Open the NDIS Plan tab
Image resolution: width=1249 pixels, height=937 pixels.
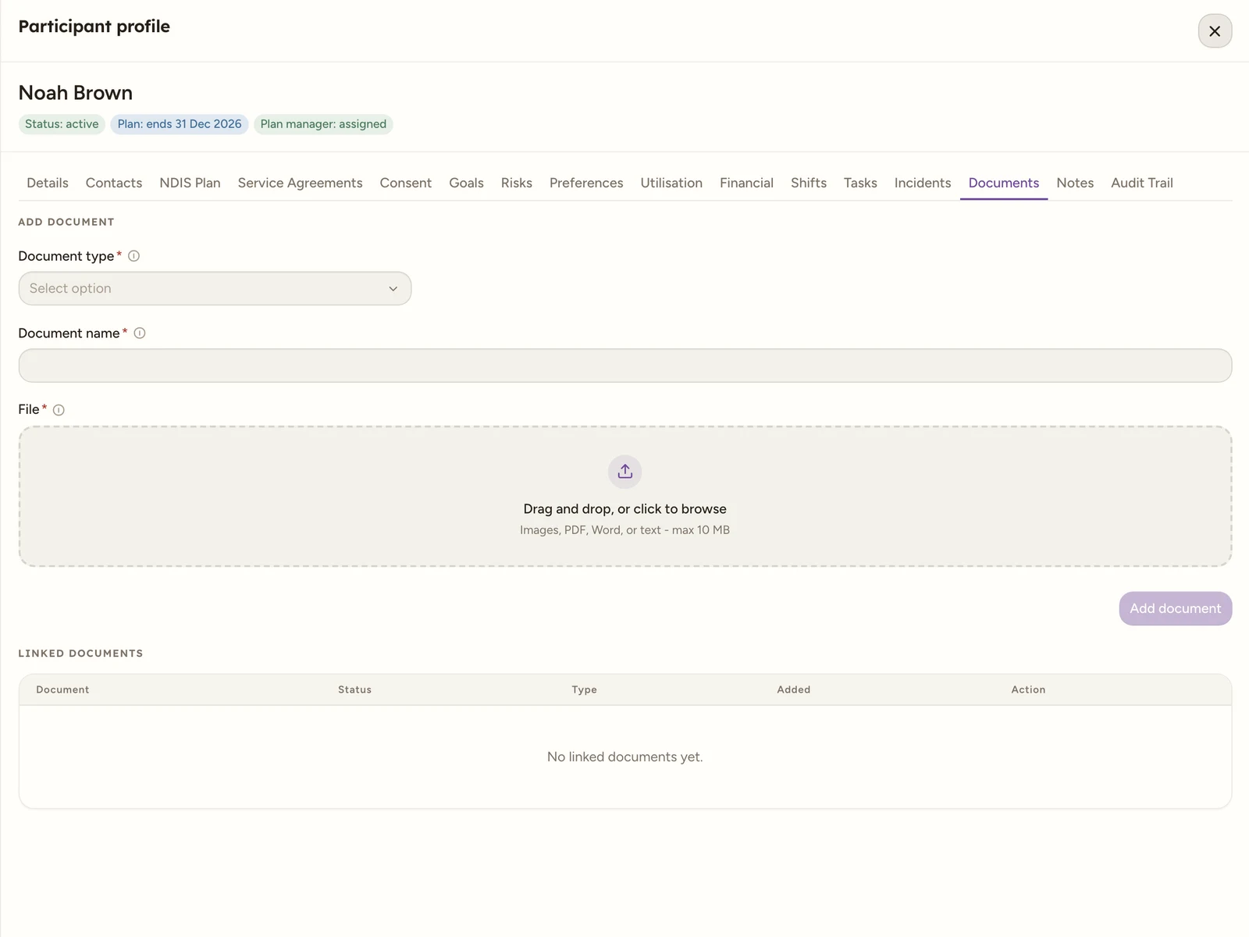pos(190,183)
